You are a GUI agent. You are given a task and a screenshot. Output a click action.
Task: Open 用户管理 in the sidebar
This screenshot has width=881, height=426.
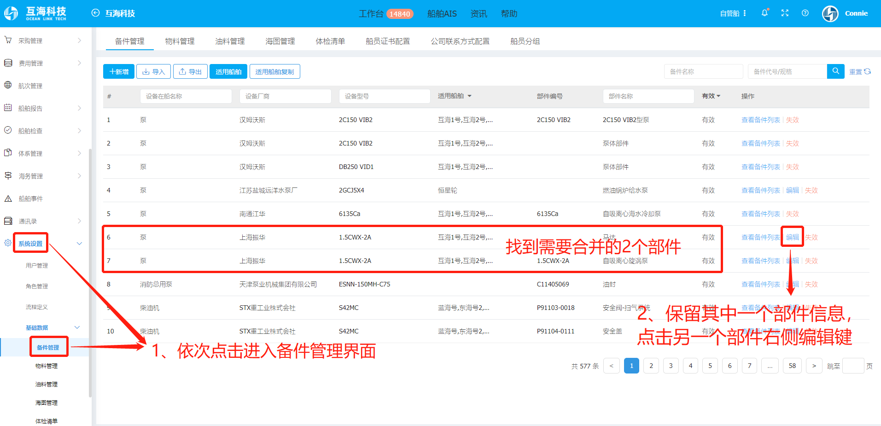[37, 265]
